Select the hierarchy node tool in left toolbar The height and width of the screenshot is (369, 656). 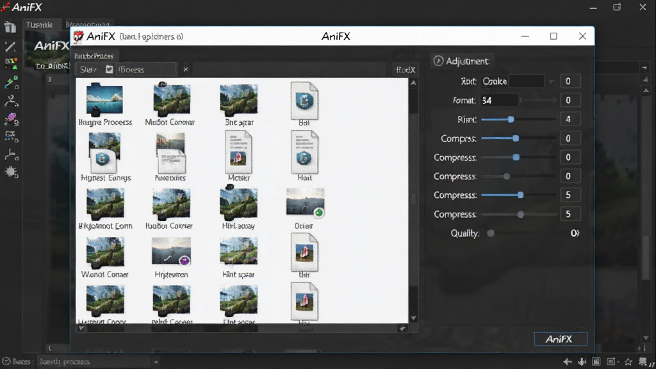pos(11,154)
